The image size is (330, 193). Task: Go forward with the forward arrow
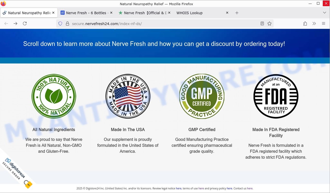(x=15, y=23)
